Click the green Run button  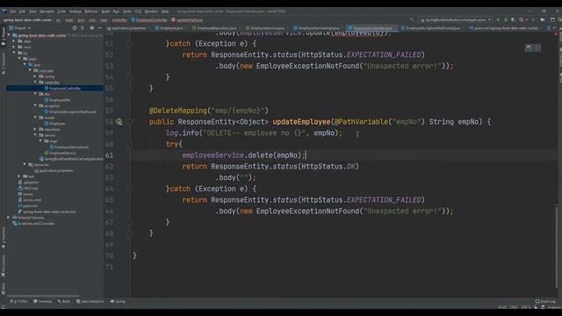498,19
